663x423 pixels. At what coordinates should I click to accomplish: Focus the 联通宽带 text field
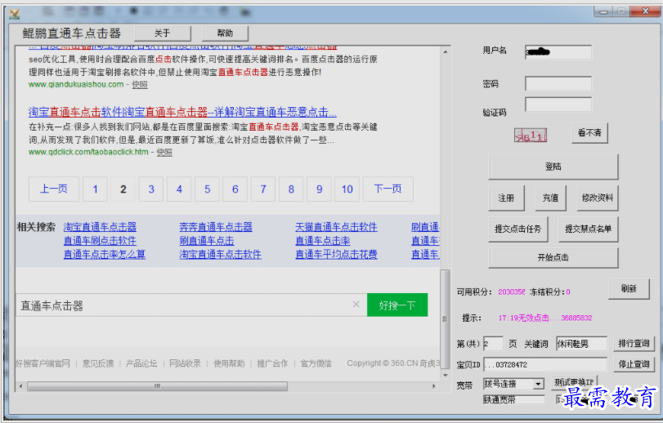pos(513,400)
